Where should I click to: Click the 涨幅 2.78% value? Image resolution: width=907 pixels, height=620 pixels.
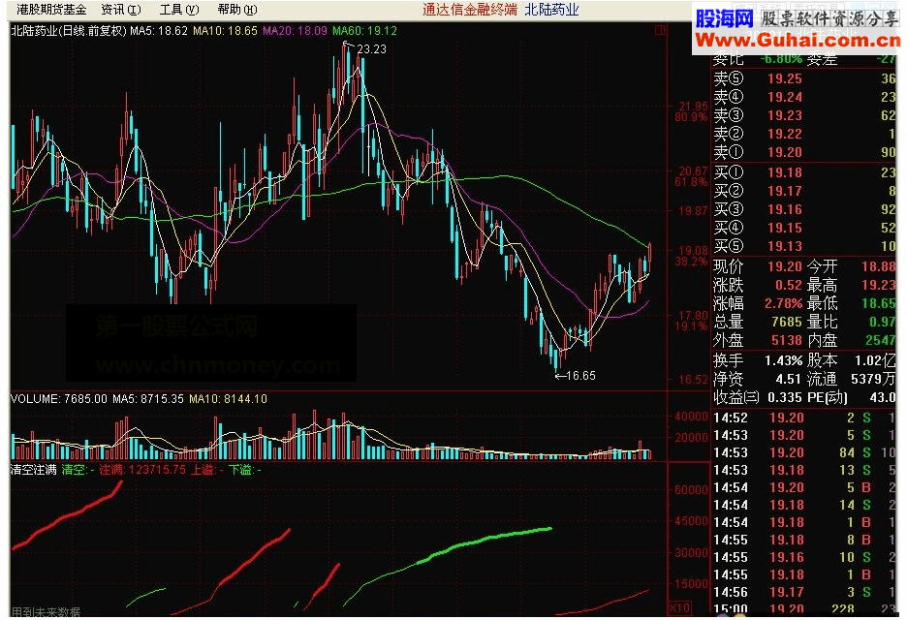coord(783,303)
